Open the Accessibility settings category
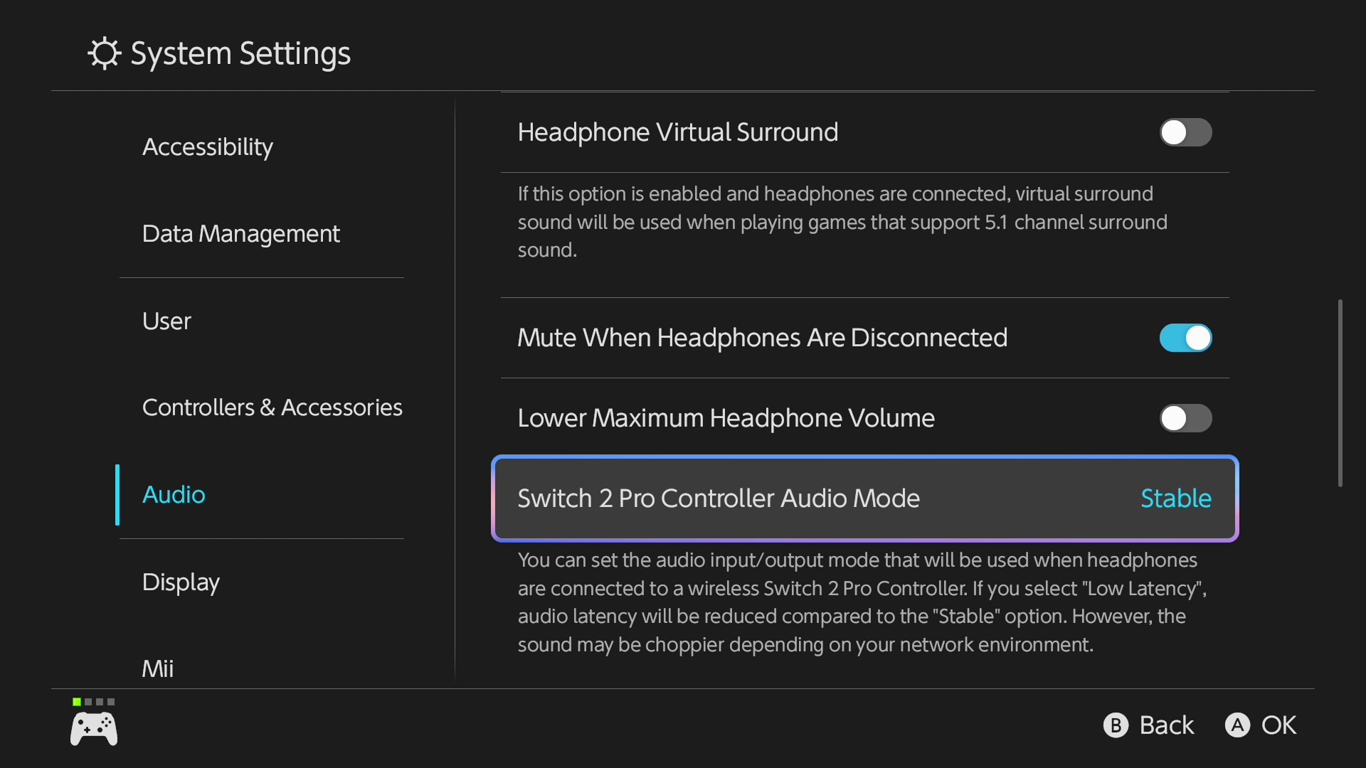 [207, 146]
